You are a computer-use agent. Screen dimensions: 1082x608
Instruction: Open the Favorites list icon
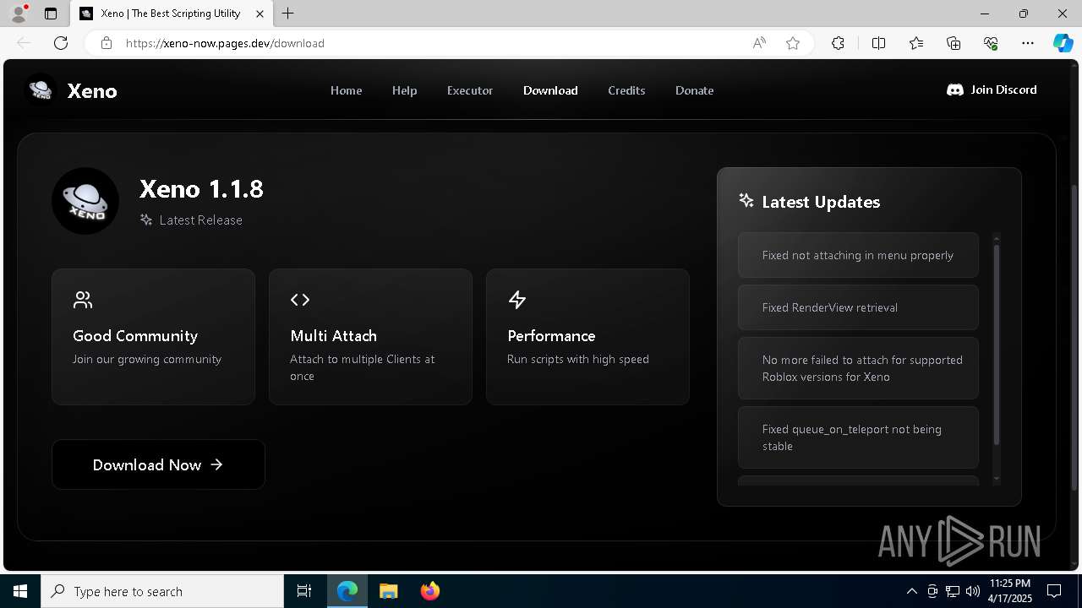pyautogui.click(x=916, y=43)
